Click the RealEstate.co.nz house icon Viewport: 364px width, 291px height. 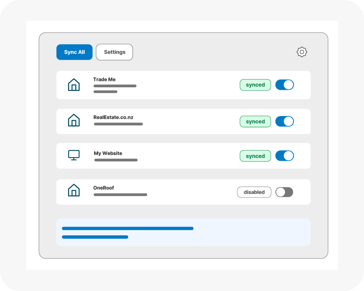pyautogui.click(x=74, y=120)
